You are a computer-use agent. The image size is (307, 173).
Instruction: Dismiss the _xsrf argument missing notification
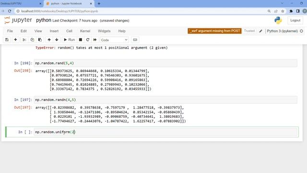click(214, 31)
